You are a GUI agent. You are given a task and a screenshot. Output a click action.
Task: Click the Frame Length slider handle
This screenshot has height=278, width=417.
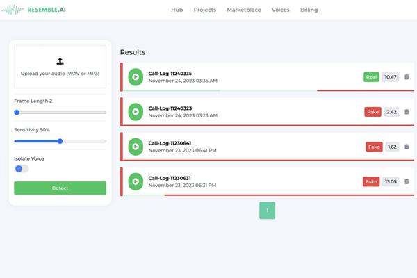click(x=17, y=112)
